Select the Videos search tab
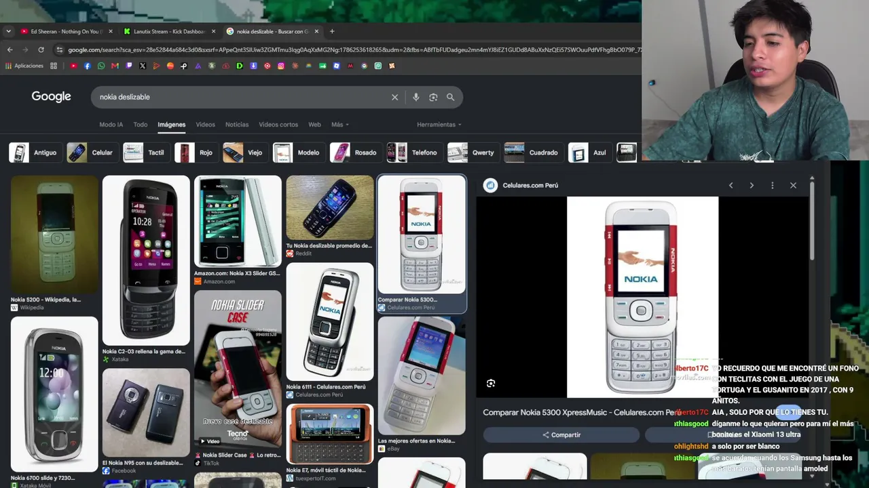869x488 pixels. (205, 125)
